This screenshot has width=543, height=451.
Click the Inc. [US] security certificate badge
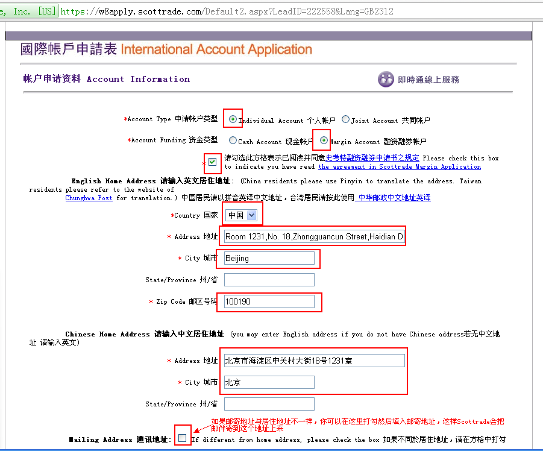28,11
